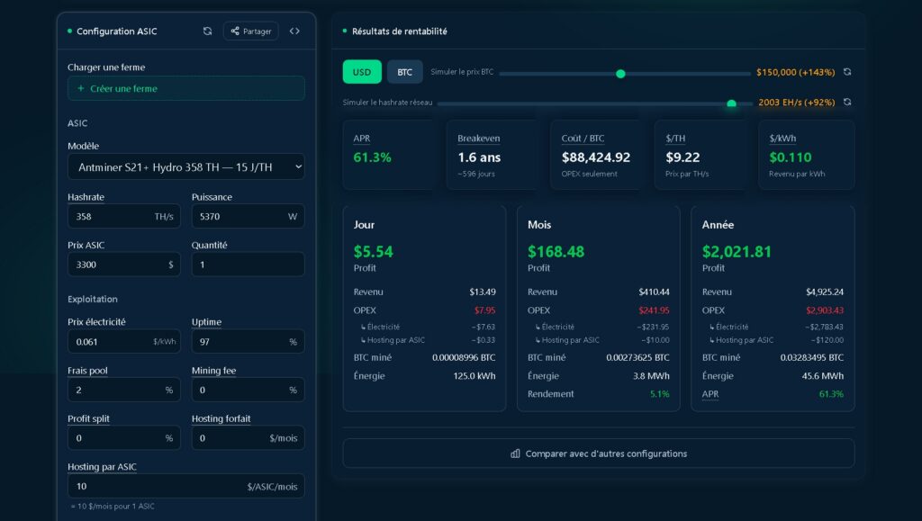Share the configuration via Partager button
The height and width of the screenshot is (521, 922).
pyautogui.click(x=251, y=31)
